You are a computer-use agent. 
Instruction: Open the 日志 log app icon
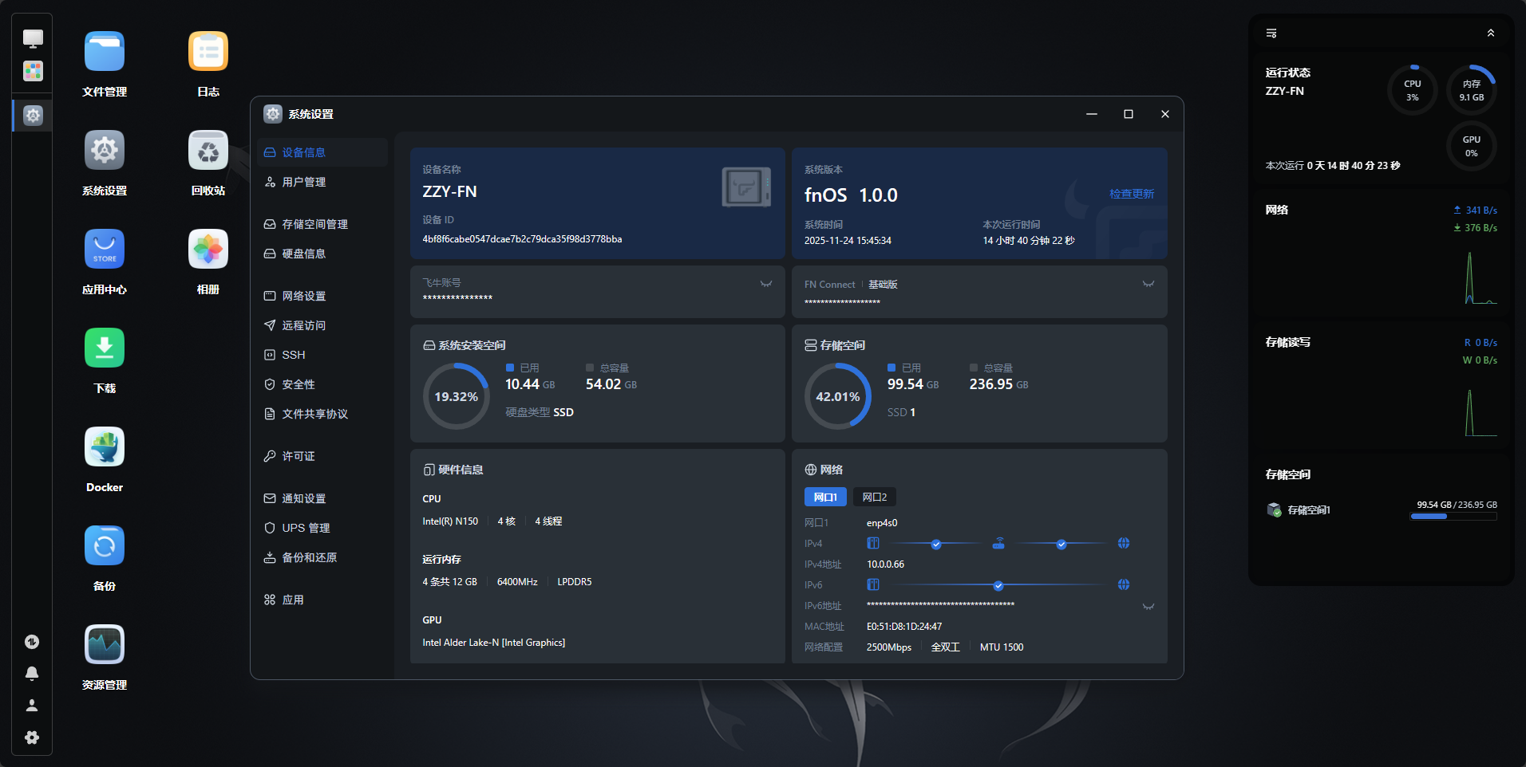[208, 52]
